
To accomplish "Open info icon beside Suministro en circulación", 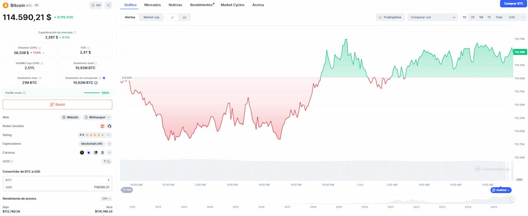I will [x=100, y=78].
